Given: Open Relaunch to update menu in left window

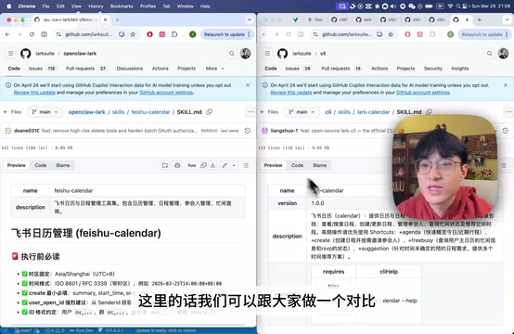Looking at the screenshot, I should coord(227,34).
